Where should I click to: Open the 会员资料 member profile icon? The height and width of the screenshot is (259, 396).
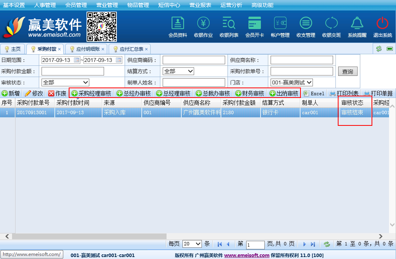[x=177, y=24]
